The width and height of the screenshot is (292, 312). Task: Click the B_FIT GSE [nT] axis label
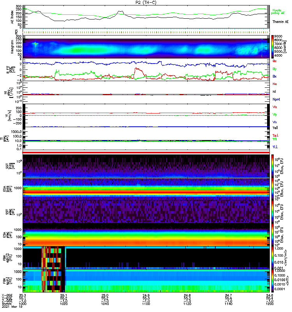pyautogui.click(x=11, y=70)
